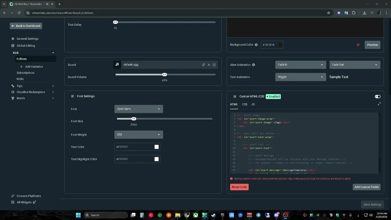Screen dimensions: 391x220
Task: Open Subscriptions in the Kick sidebar
Action: tap(26, 73)
